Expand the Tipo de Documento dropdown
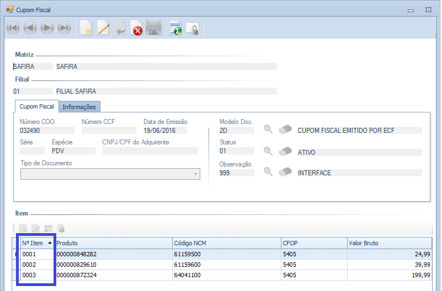442x291 pixels. pos(195,174)
